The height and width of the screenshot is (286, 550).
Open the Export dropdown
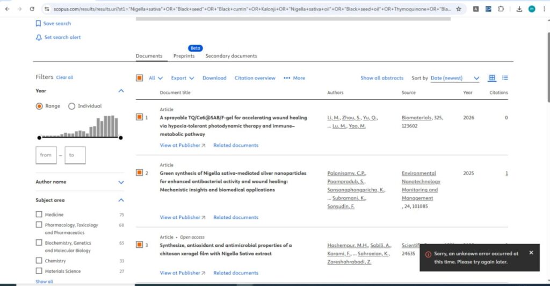pos(182,78)
